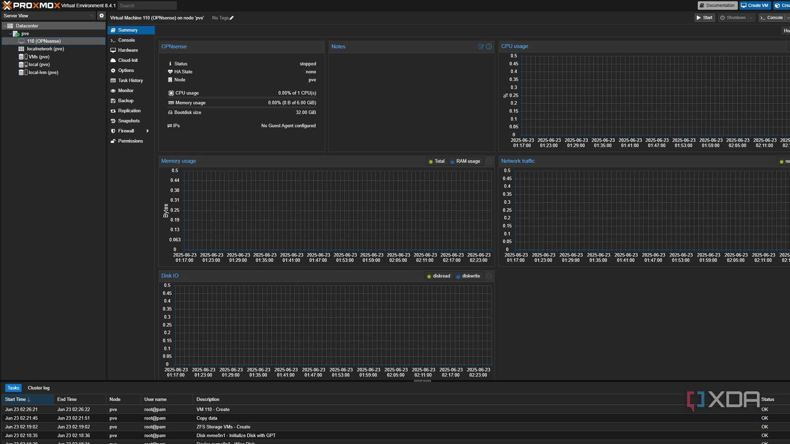Click the Options gear icon
Viewport: 790px width, 444px height.
pyautogui.click(x=113, y=70)
